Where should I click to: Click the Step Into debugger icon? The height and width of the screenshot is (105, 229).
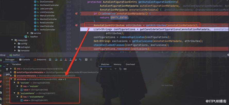click(x=61, y=60)
